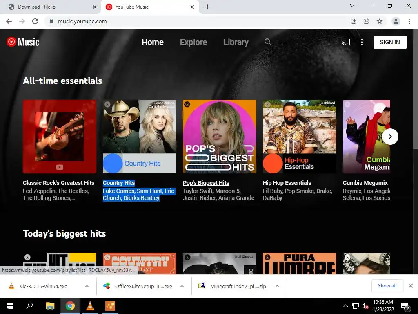Click the SIGN IN button
The width and height of the screenshot is (418, 314).
click(x=390, y=42)
